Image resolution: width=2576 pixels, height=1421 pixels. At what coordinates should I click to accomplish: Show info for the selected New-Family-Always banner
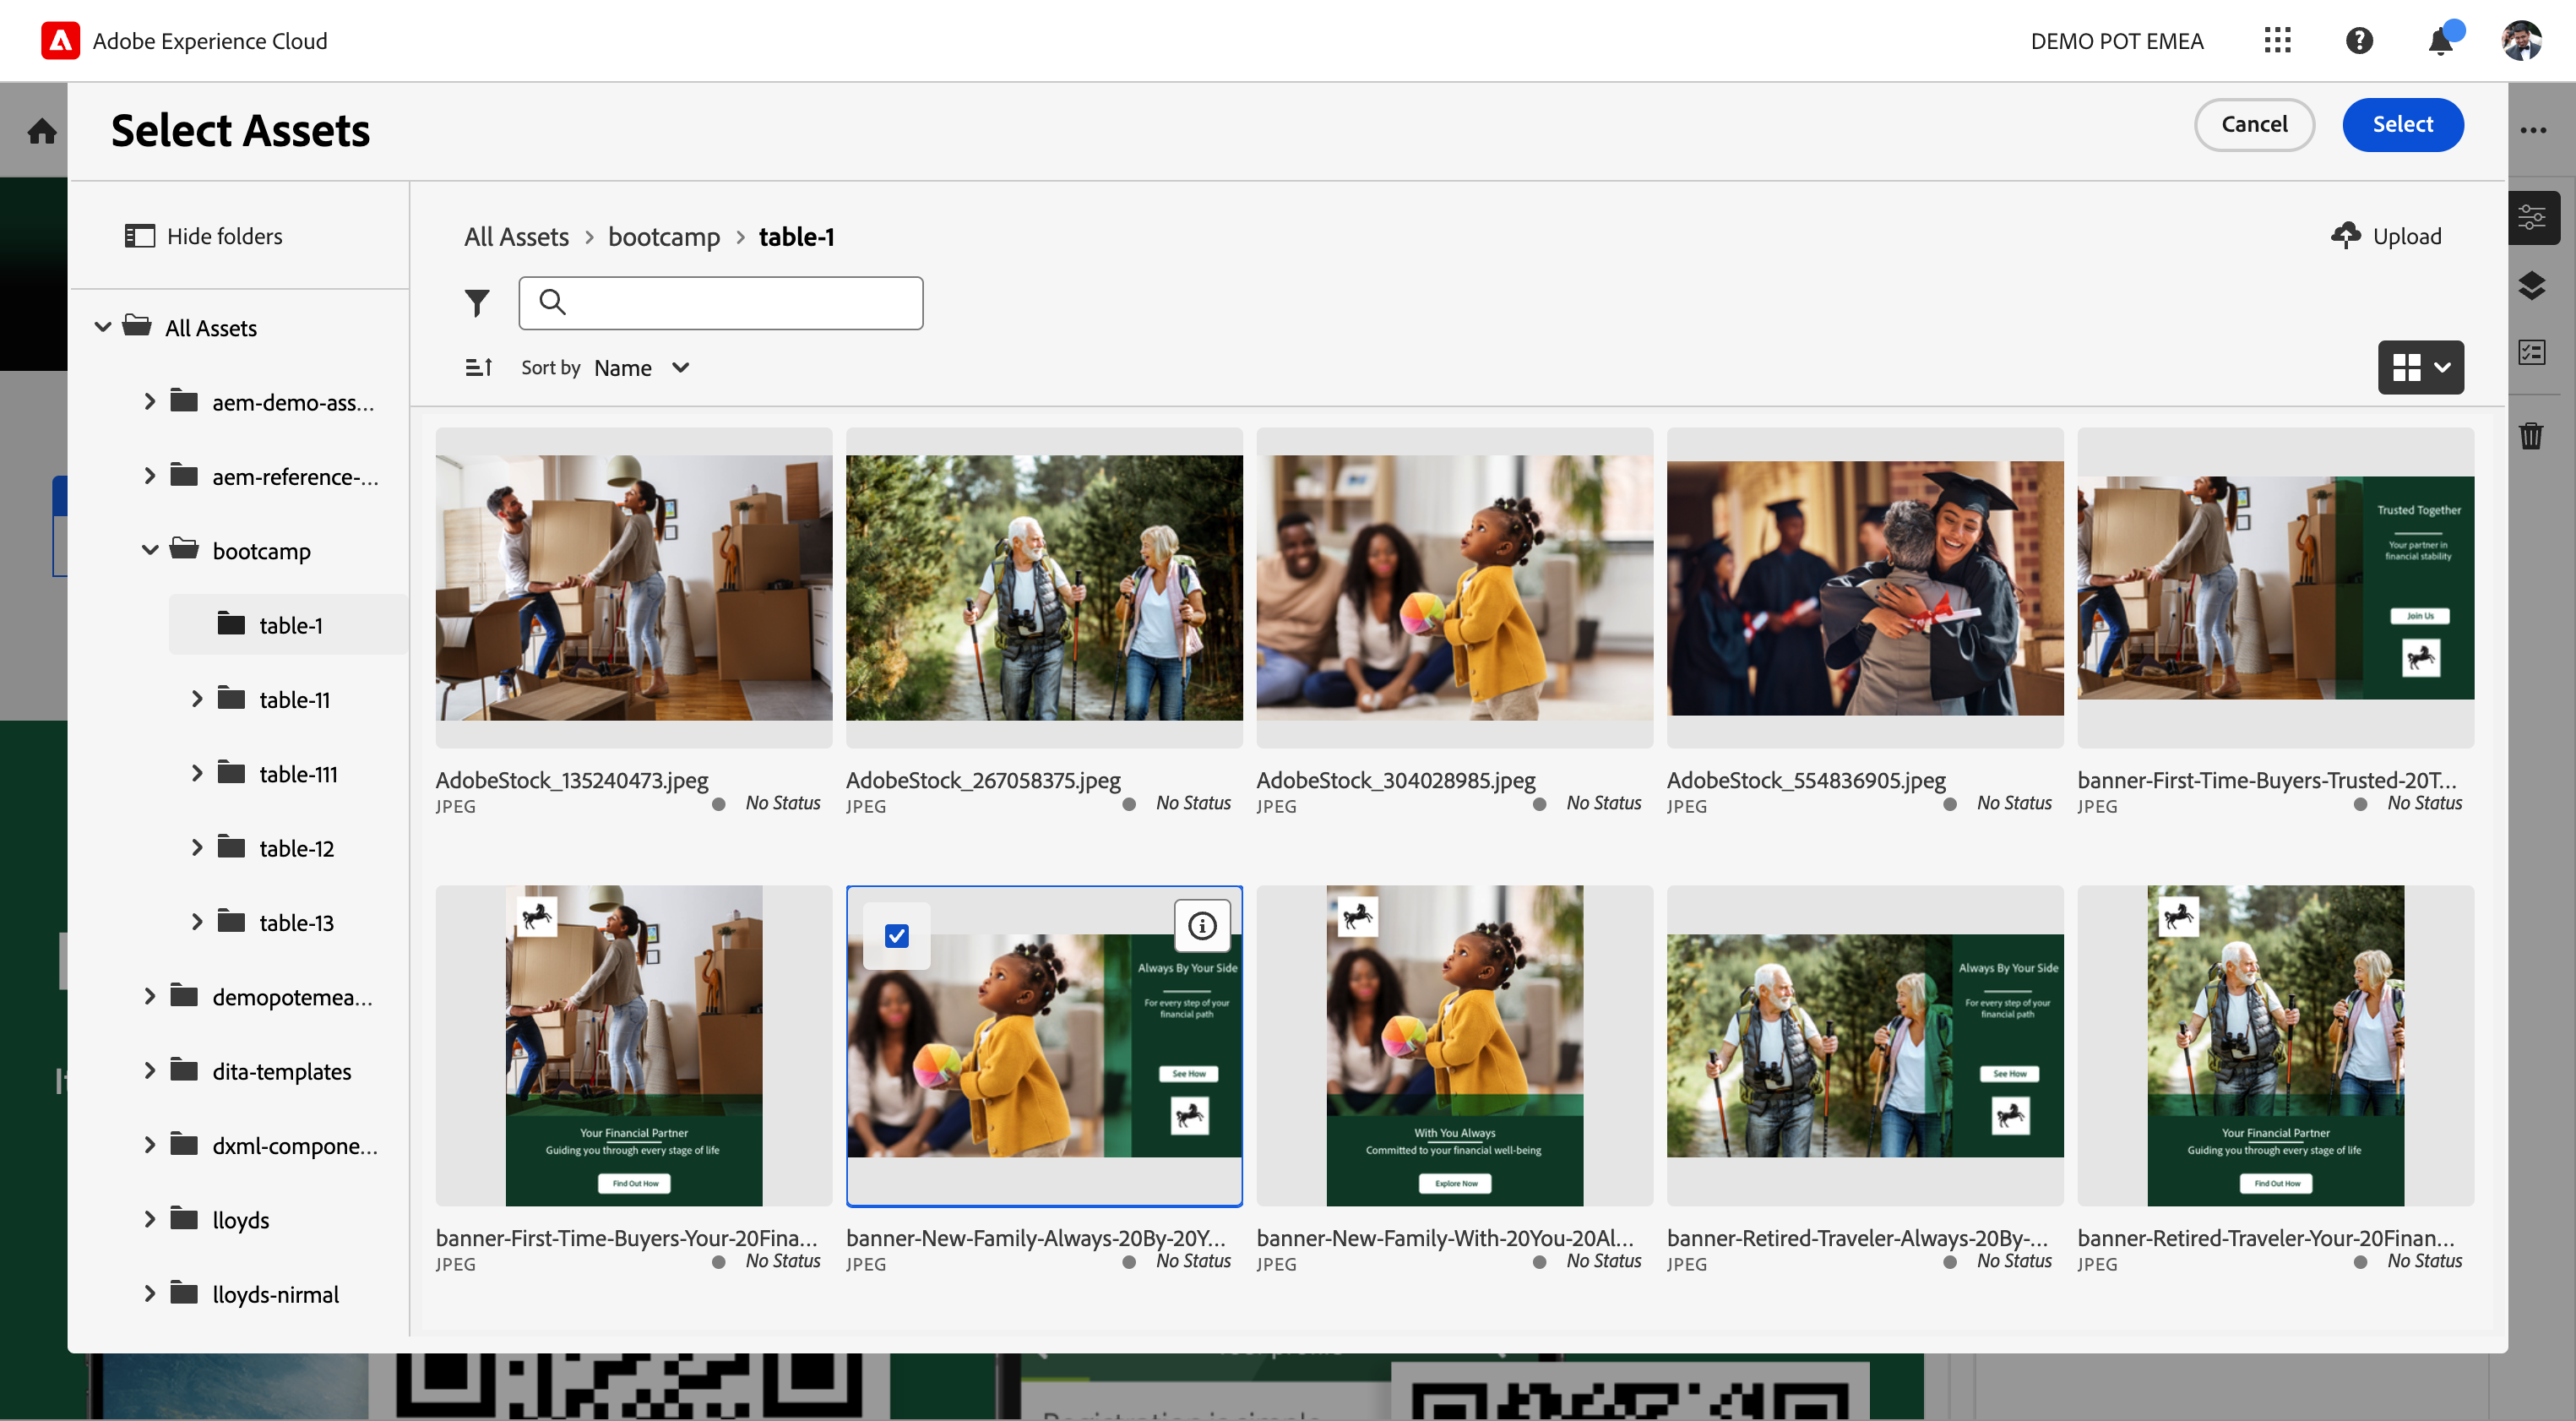tap(1202, 926)
